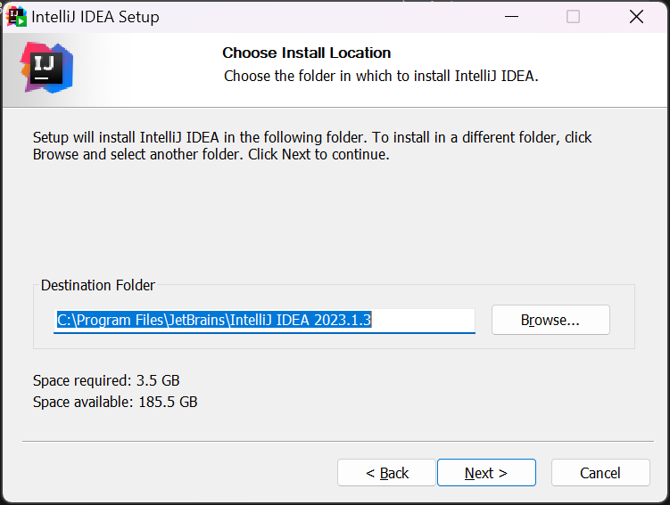Image resolution: width=670 pixels, height=505 pixels.
Task: Click the Destination Folder path field
Action: coord(264,320)
